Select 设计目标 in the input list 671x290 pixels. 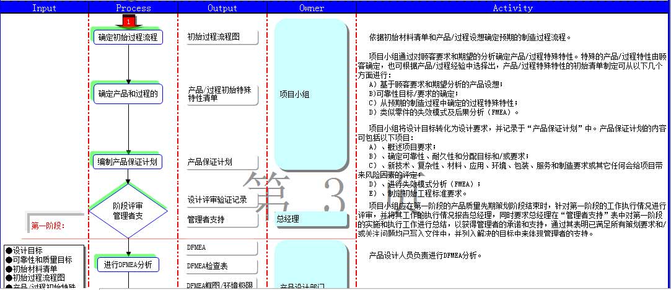28,250
